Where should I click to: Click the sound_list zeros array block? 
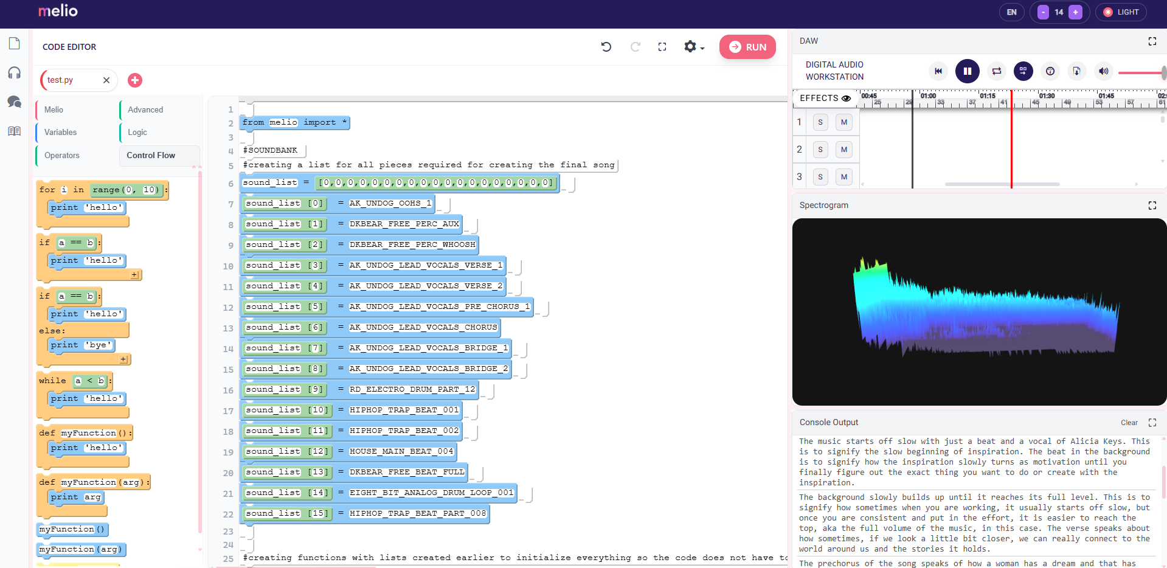pos(436,183)
